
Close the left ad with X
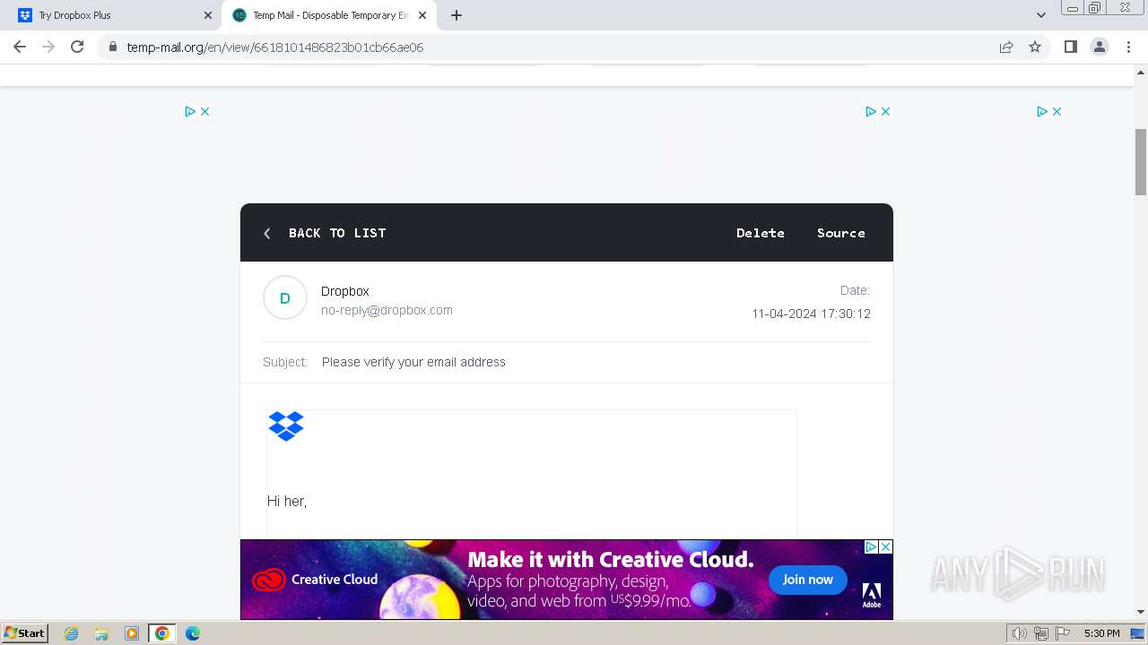click(x=204, y=111)
